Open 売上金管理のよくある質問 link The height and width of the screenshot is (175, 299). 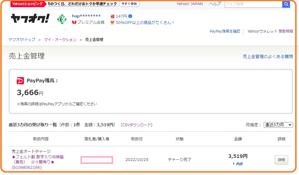point(268,57)
